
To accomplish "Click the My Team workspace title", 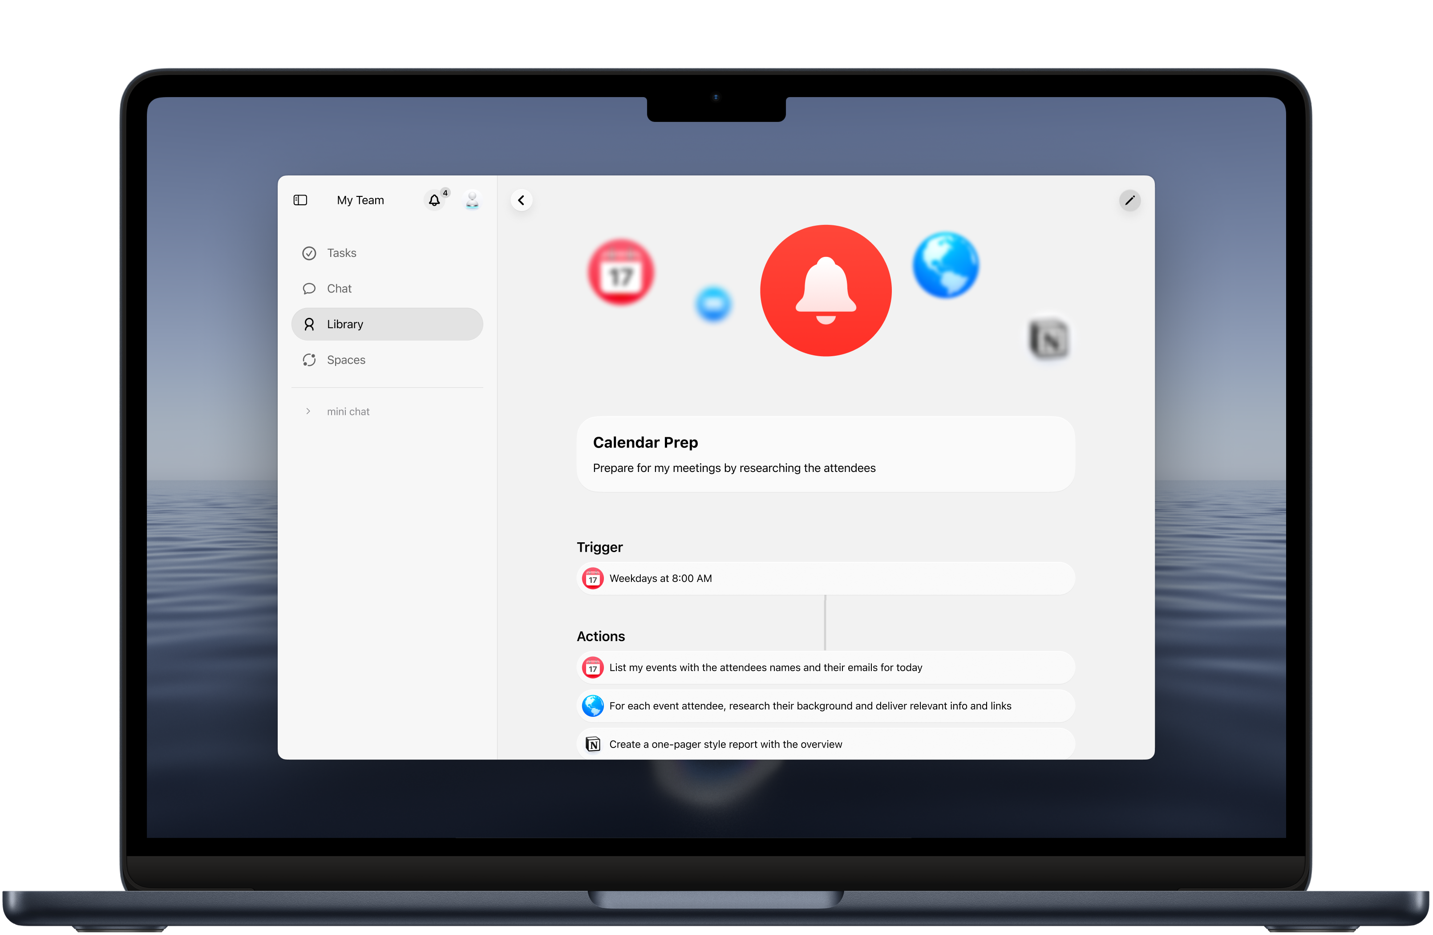I will 360,200.
